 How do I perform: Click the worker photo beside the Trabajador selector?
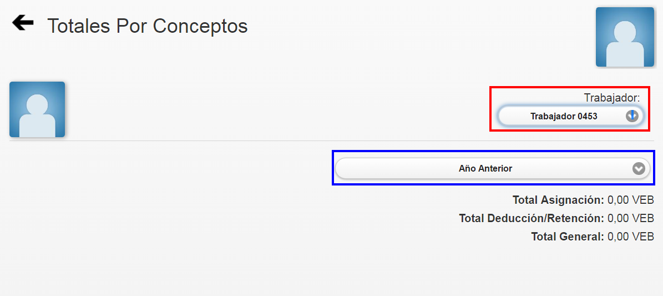coord(37,109)
